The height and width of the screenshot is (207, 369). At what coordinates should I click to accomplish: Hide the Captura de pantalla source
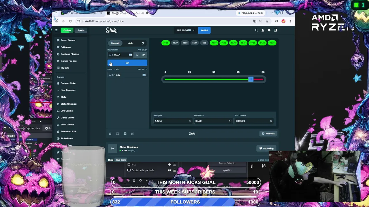170,170
